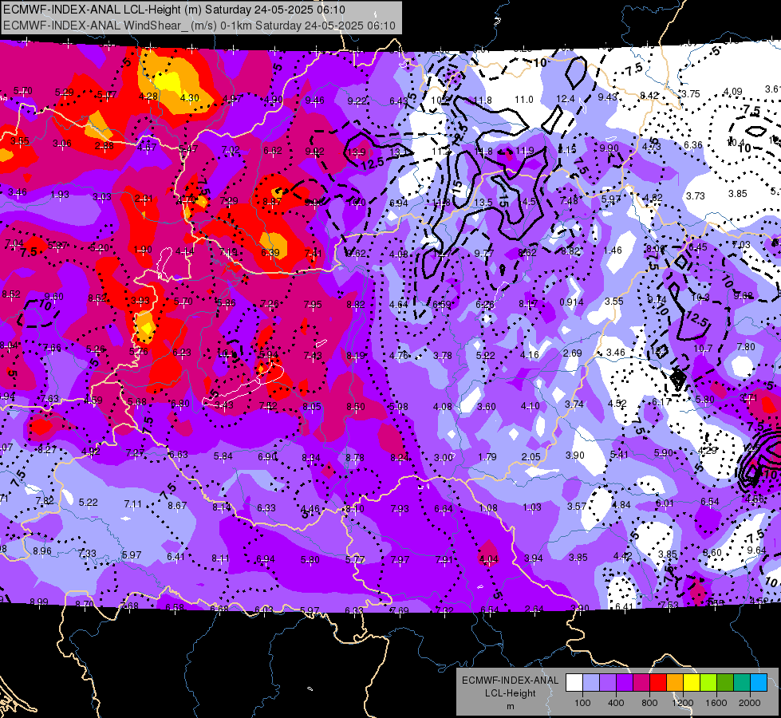Screen dimensions: 781x718
Task: Click the wind shear value 7.11
Action: [x=133, y=504]
